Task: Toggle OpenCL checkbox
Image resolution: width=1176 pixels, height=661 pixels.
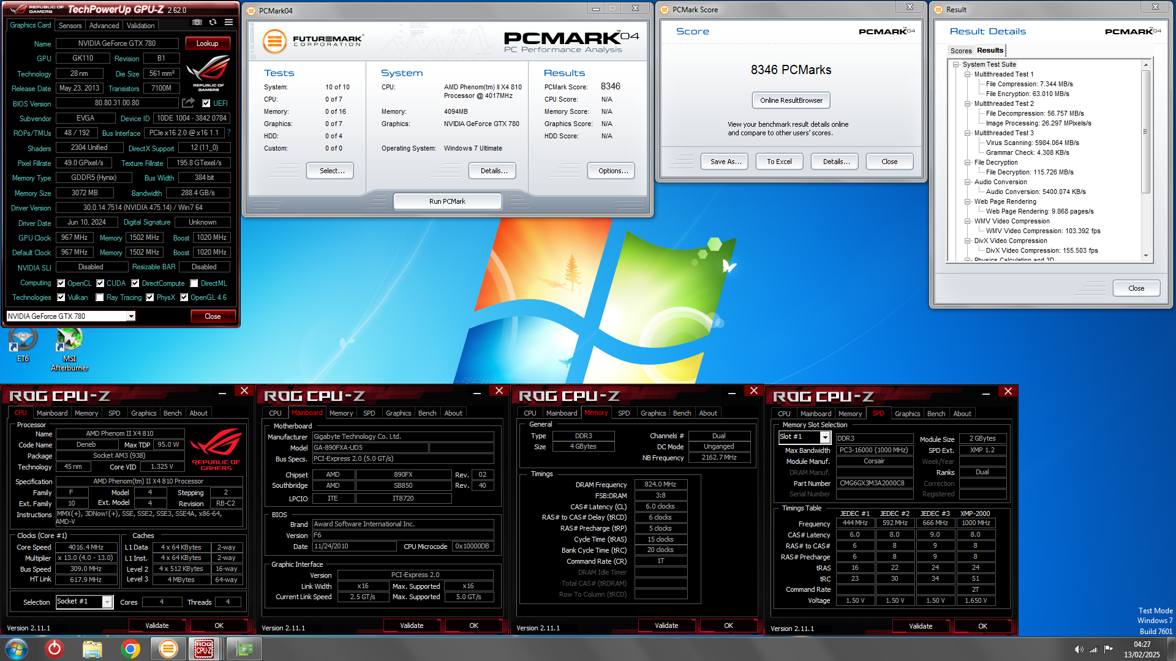Action: [x=61, y=283]
